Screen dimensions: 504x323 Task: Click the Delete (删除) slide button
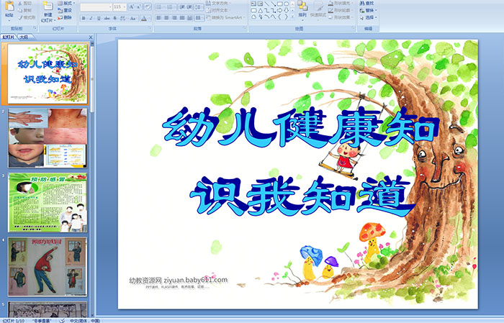point(64,17)
